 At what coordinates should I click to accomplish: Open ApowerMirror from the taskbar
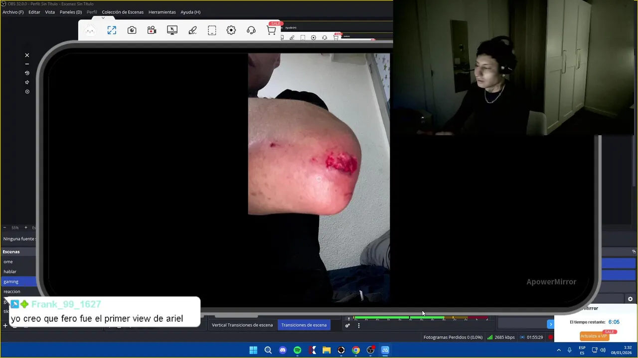point(385,350)
